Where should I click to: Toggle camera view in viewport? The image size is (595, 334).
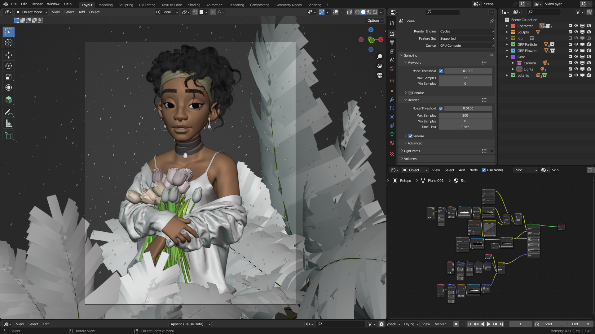click(x=380, y=75)
